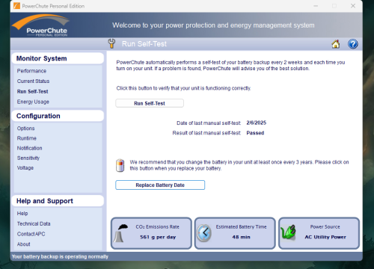Click the wrench Self-Test header icon
Image resolution: width=374 pixels, height=269 pixels.
(x=111, y=43)
